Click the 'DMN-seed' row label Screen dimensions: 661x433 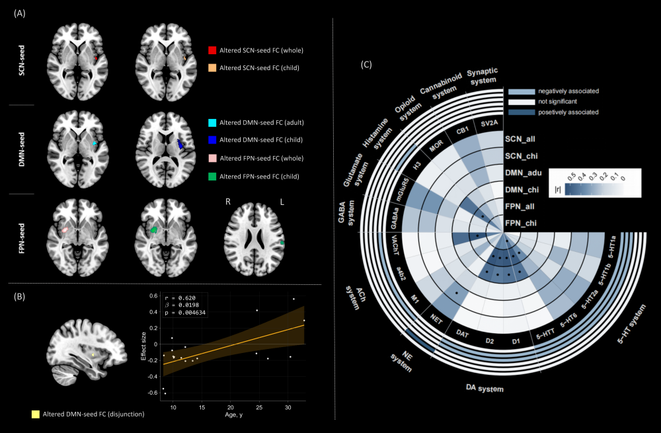[x=22, y=149]
